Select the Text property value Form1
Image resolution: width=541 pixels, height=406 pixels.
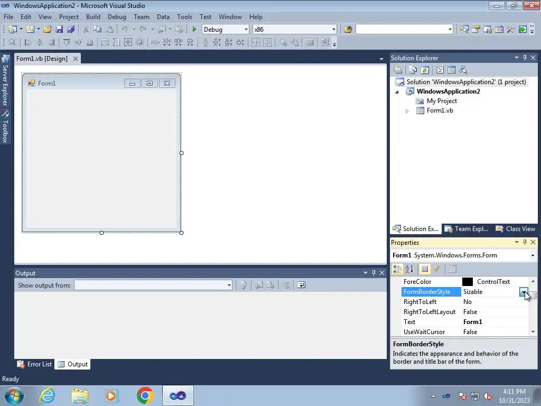coord(472,322)
